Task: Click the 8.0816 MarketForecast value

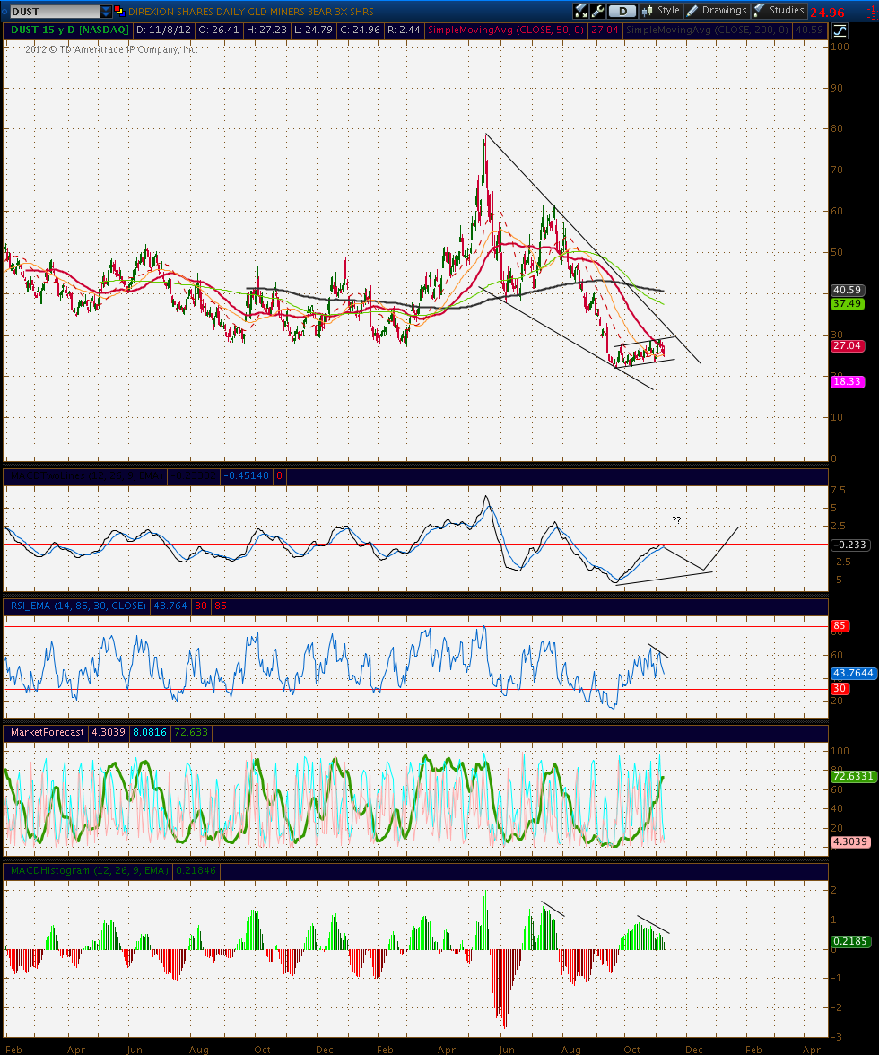Action: (x=149, y=732)
